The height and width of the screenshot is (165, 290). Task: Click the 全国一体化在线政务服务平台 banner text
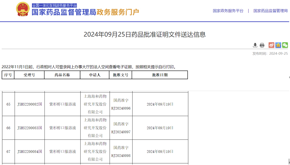point(54,5)
